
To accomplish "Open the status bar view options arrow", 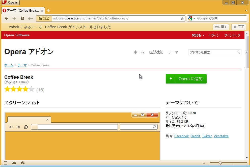I will click(x=204, y=163).
